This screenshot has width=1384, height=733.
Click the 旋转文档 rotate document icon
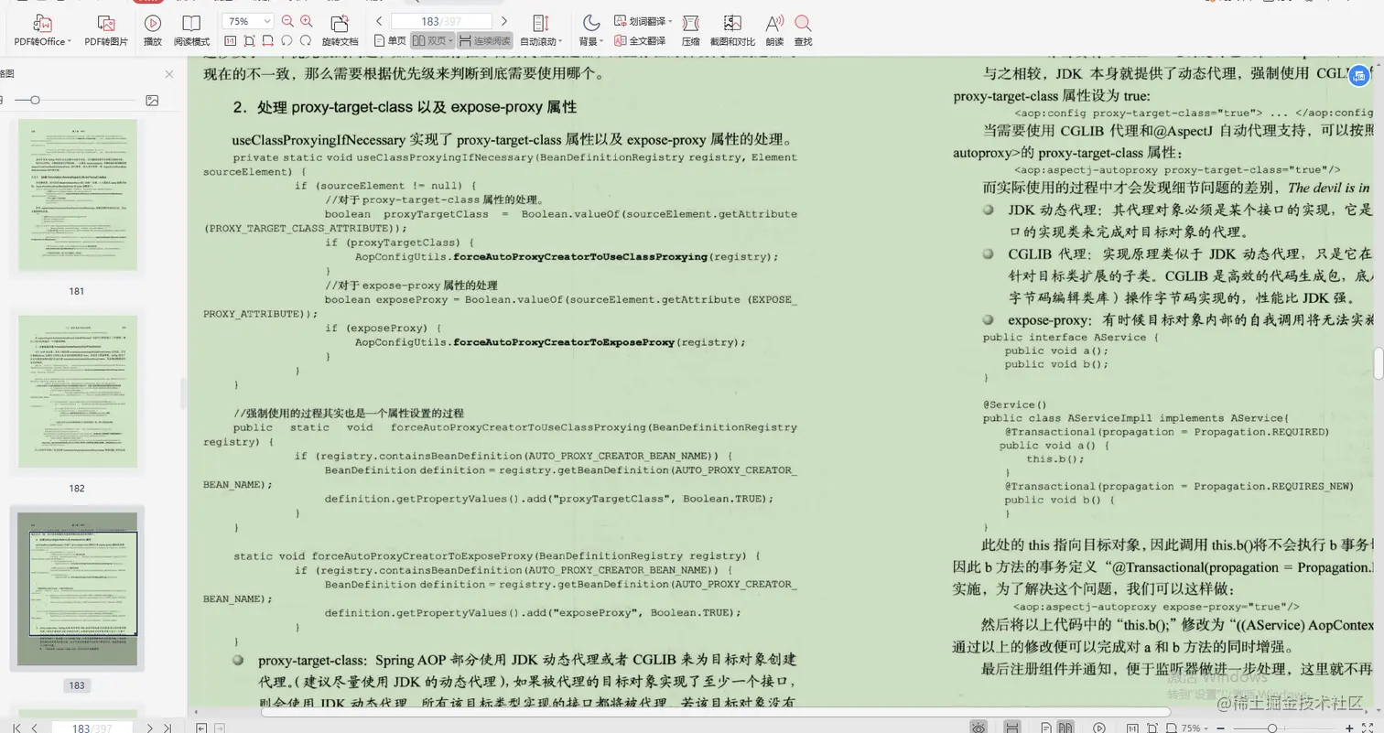point(340,28)
